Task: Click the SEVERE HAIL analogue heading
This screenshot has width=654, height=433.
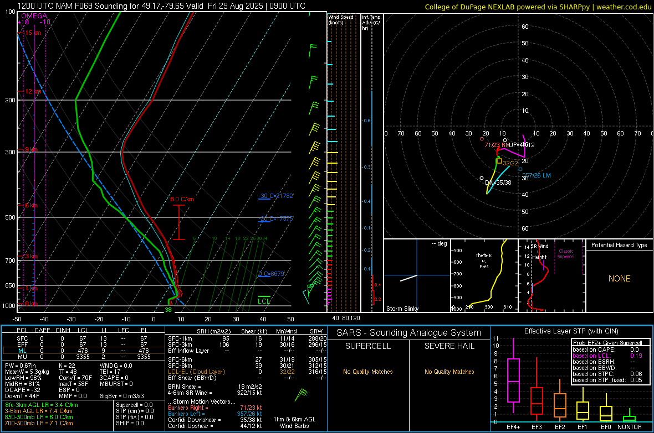Action: click(449, 346)
